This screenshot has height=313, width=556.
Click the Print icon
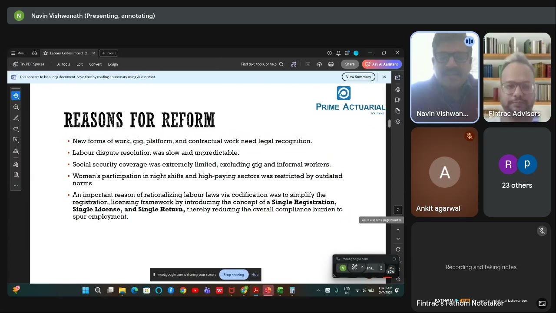click(x=331, y=64)
